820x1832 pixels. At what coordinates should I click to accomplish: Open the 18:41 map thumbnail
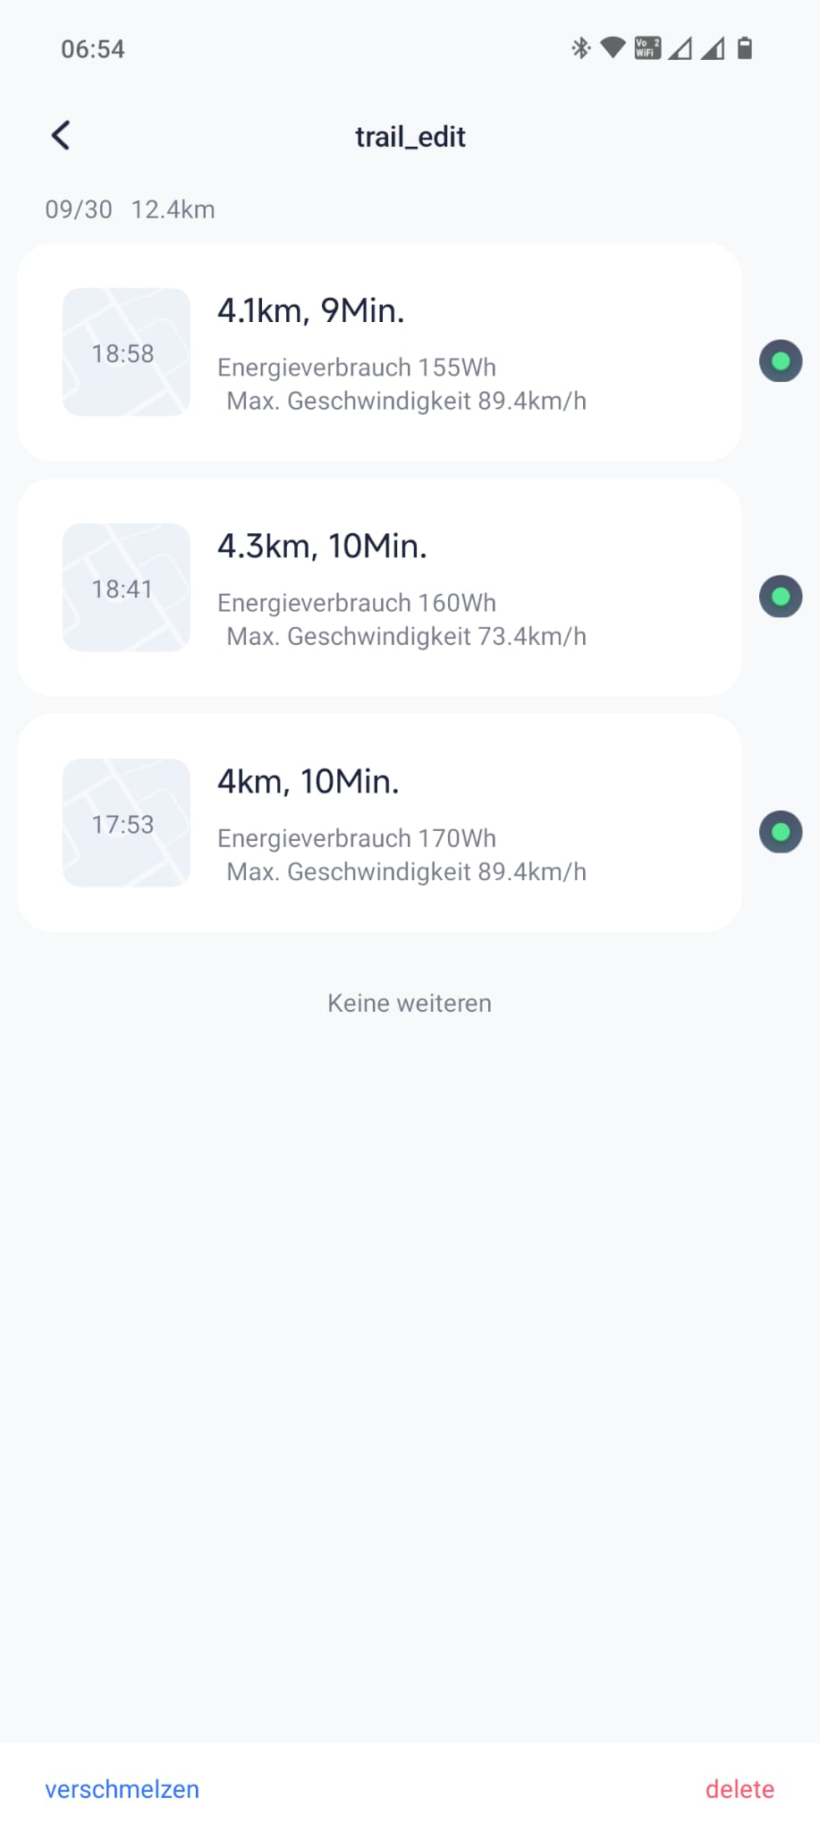pos(126,587)
